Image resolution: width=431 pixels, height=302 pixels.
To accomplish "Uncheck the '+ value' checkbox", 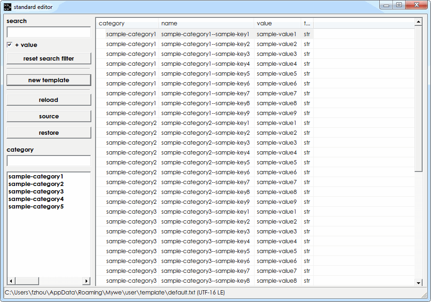I will [x=9, y=45].
